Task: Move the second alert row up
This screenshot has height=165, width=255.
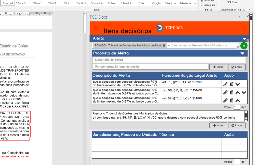Action: coord(238,93)
